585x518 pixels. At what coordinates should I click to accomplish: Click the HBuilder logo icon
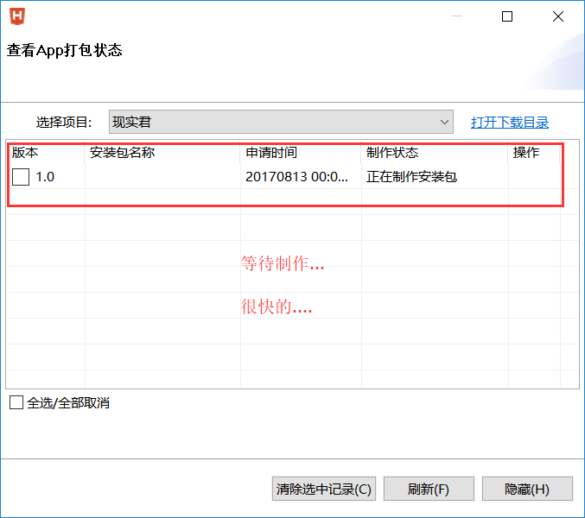17,16
